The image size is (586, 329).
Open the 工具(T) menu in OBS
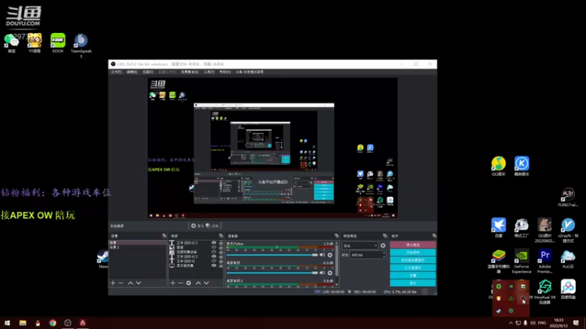(209, 72)
